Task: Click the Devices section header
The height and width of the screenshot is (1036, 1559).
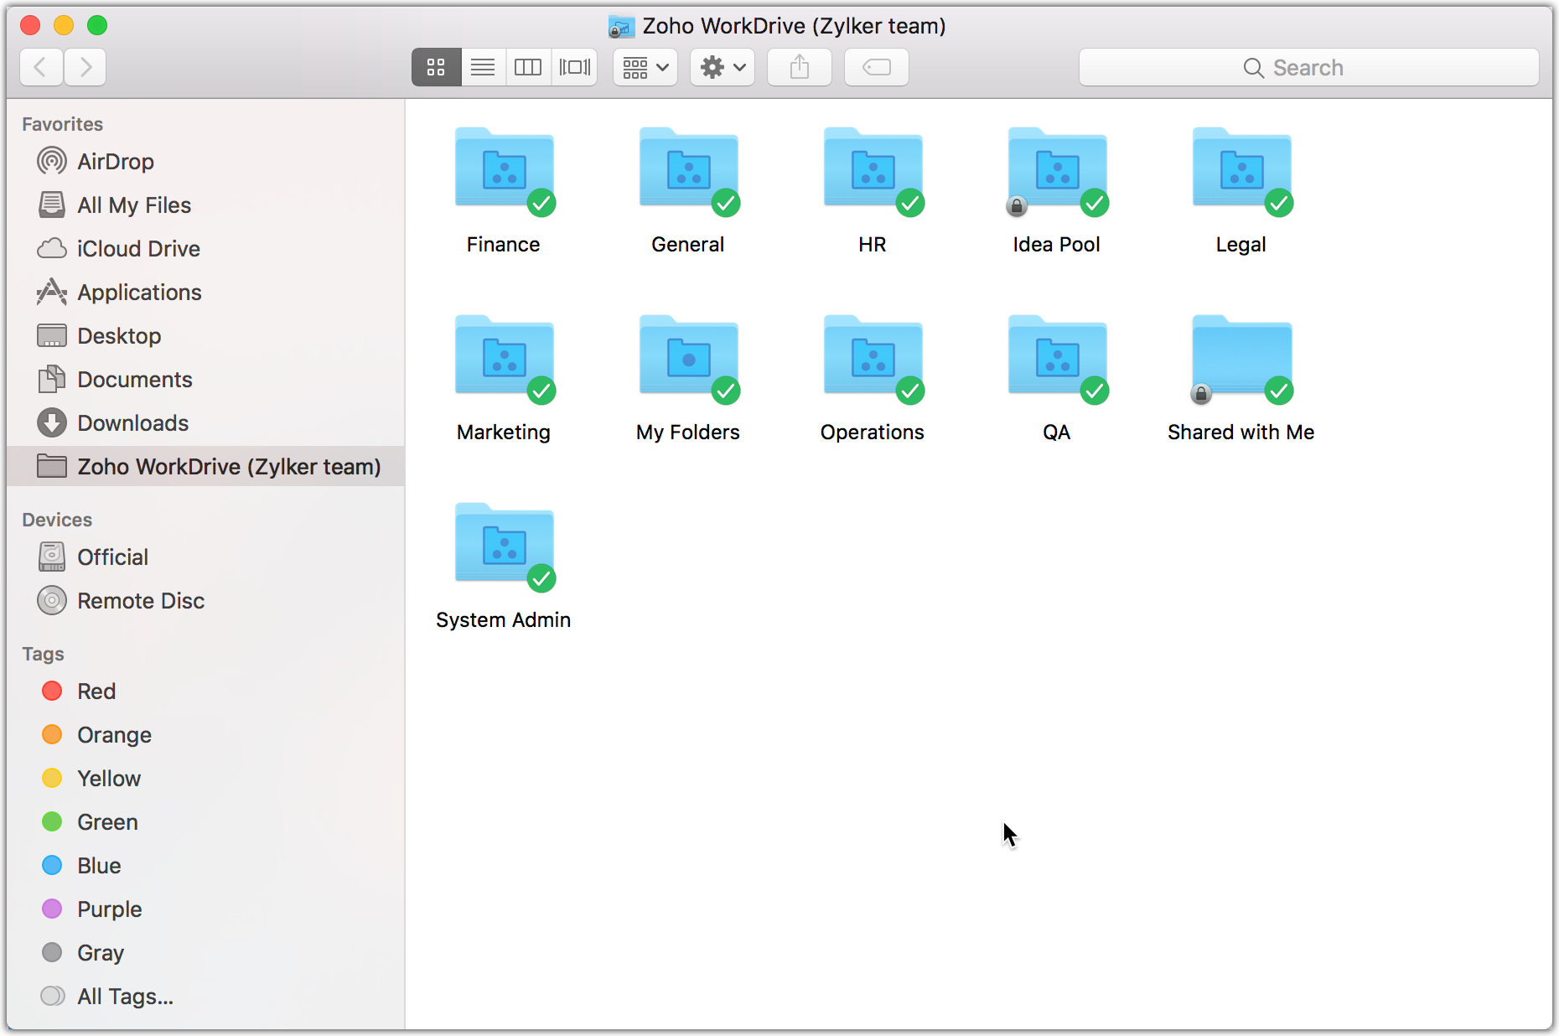Action: click(x=57, y=520)
